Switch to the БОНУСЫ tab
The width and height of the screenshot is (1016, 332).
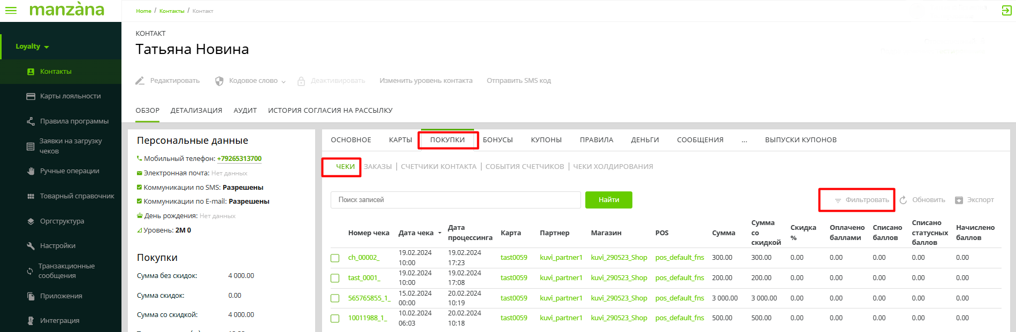(498, 140)
